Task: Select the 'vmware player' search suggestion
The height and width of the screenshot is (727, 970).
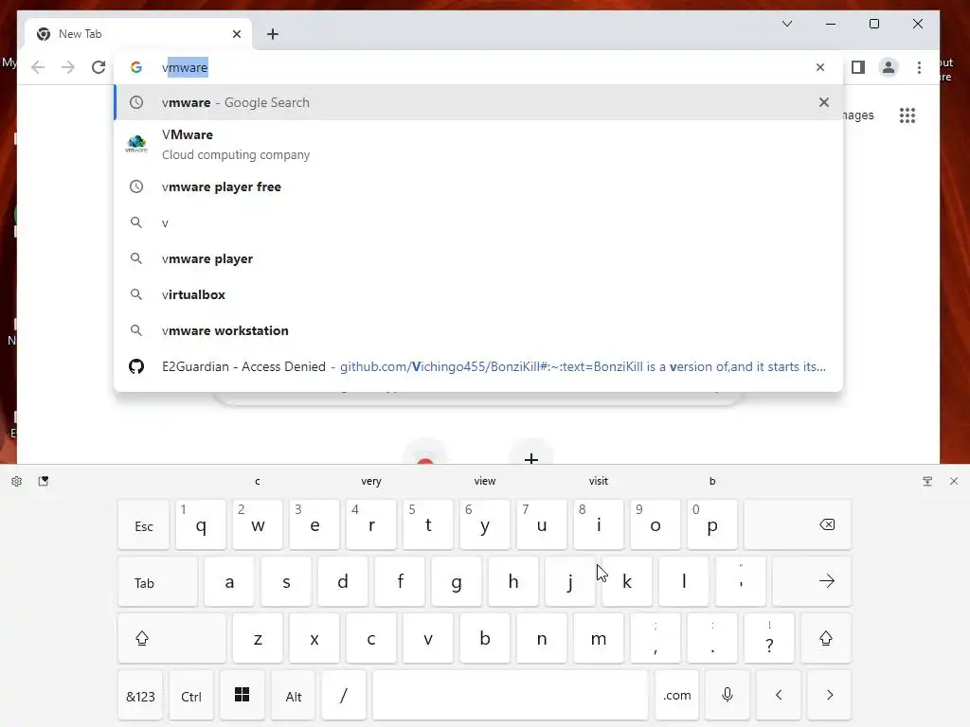Action: point(478,258)
